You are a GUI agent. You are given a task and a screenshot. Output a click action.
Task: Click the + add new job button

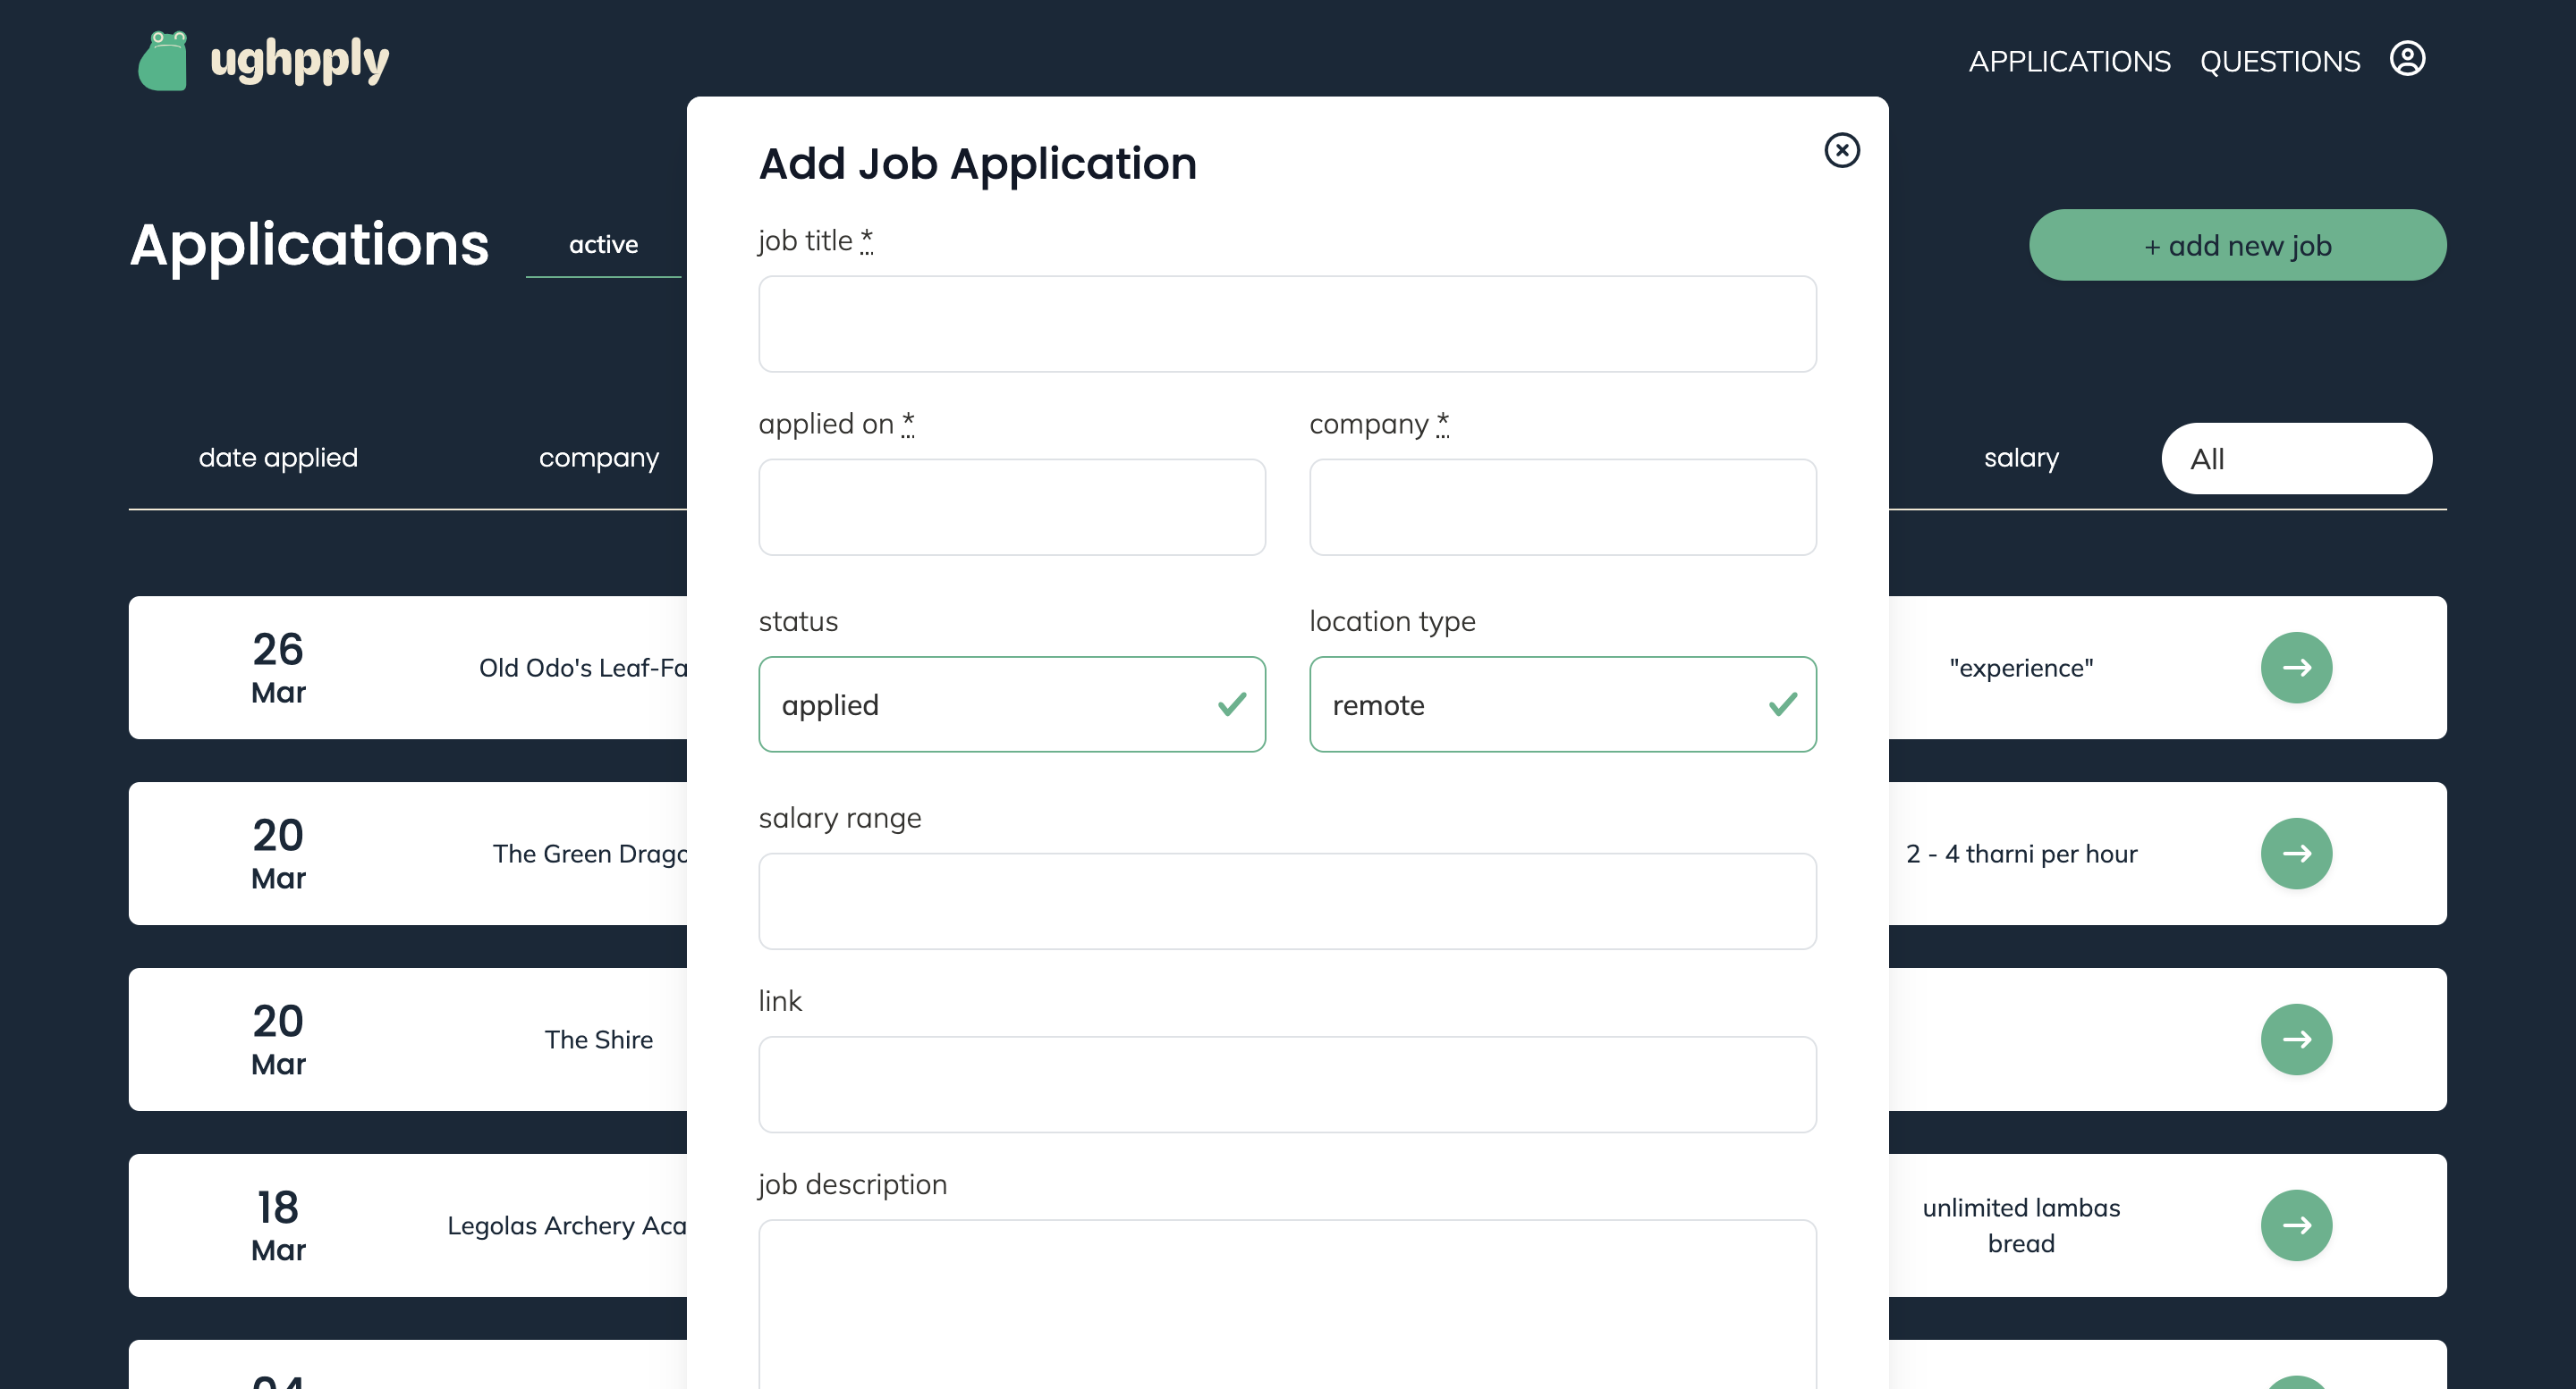(x=2237, y=245)
